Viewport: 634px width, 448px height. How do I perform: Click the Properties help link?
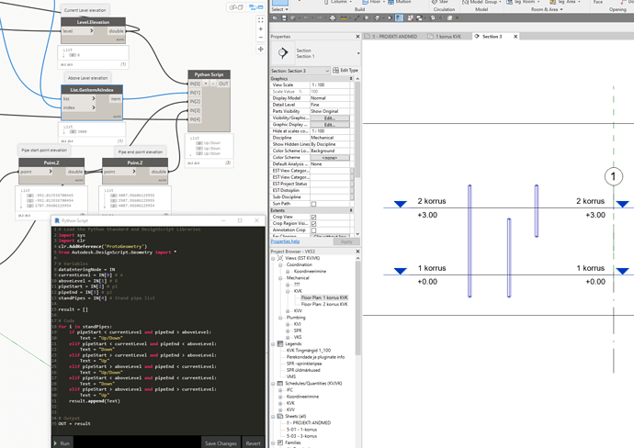click(x=285, y=241)
